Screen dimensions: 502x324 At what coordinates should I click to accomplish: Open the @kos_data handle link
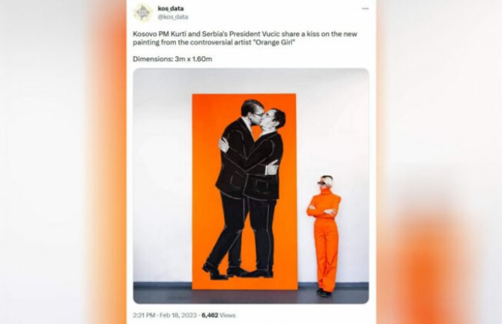[173, 17]
